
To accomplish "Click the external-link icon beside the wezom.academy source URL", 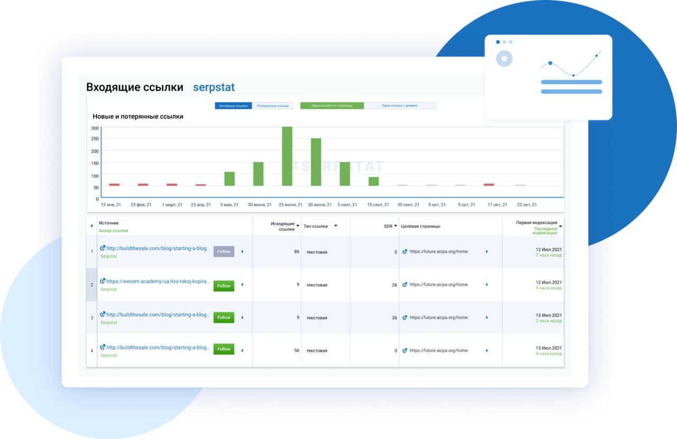I will click(x=103, y=281).
